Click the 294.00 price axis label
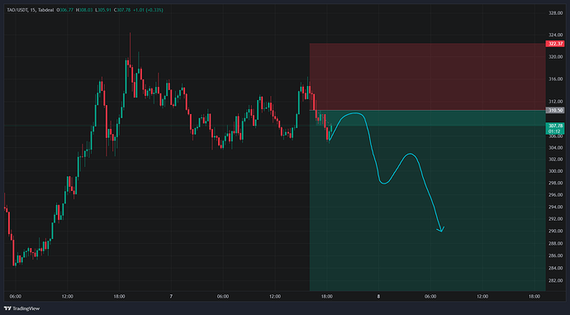 [555, 207]
